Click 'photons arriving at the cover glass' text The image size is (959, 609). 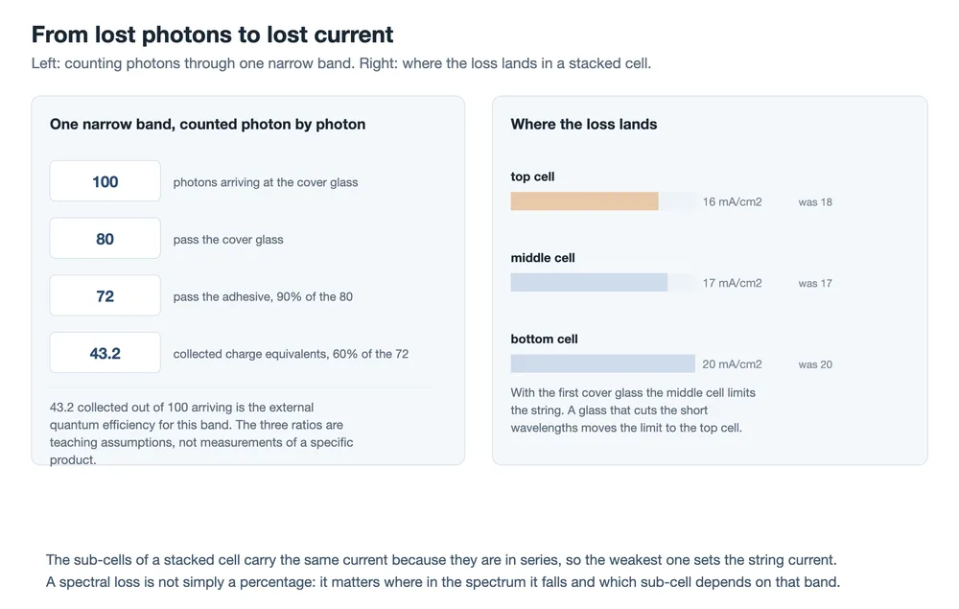click(266, 182)
